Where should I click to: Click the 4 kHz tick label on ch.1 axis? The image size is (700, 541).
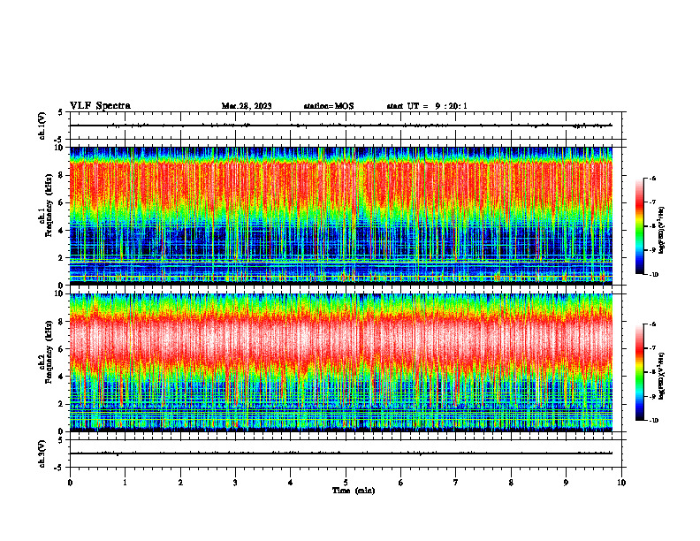[62, 231]
